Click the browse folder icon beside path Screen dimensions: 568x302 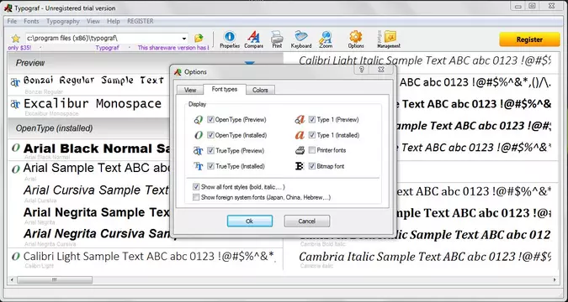click(x=199, y=39)
